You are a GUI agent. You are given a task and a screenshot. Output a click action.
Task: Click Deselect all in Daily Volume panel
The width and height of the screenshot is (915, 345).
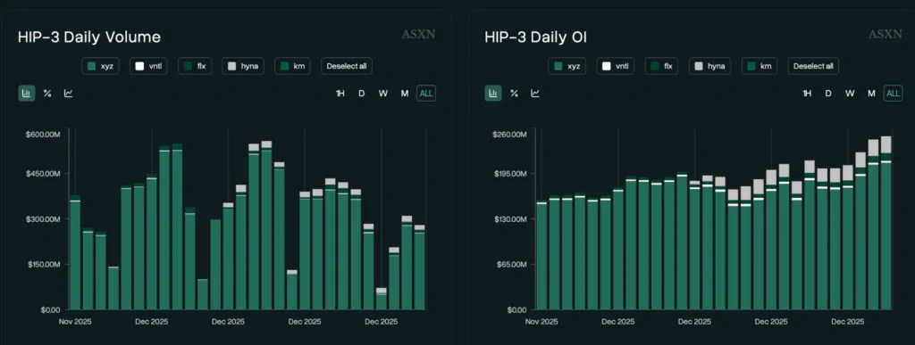click(x=347, y=66)
